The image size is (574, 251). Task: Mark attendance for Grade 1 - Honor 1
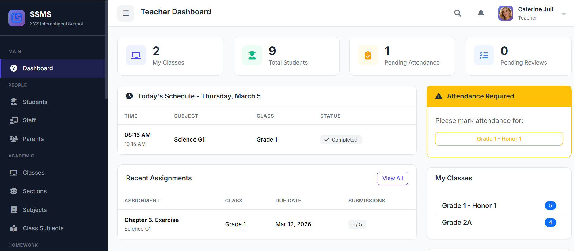(499, 139)
